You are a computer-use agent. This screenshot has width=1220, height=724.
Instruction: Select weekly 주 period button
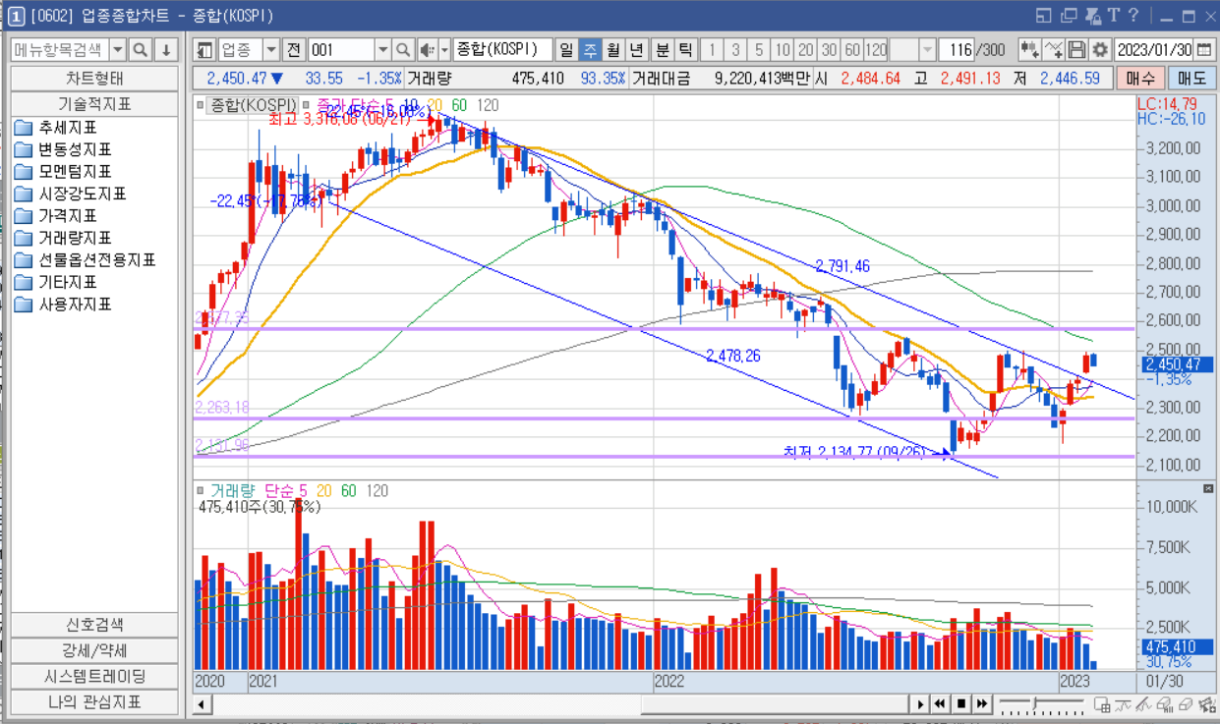pyautogui.click(x=590, y=50)
